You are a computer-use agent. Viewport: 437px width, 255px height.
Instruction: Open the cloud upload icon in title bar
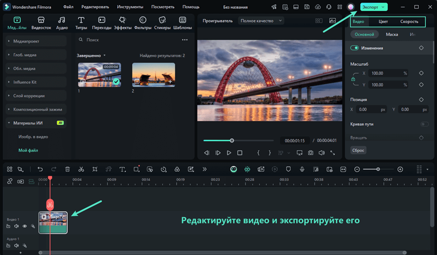tap(318, 7)
